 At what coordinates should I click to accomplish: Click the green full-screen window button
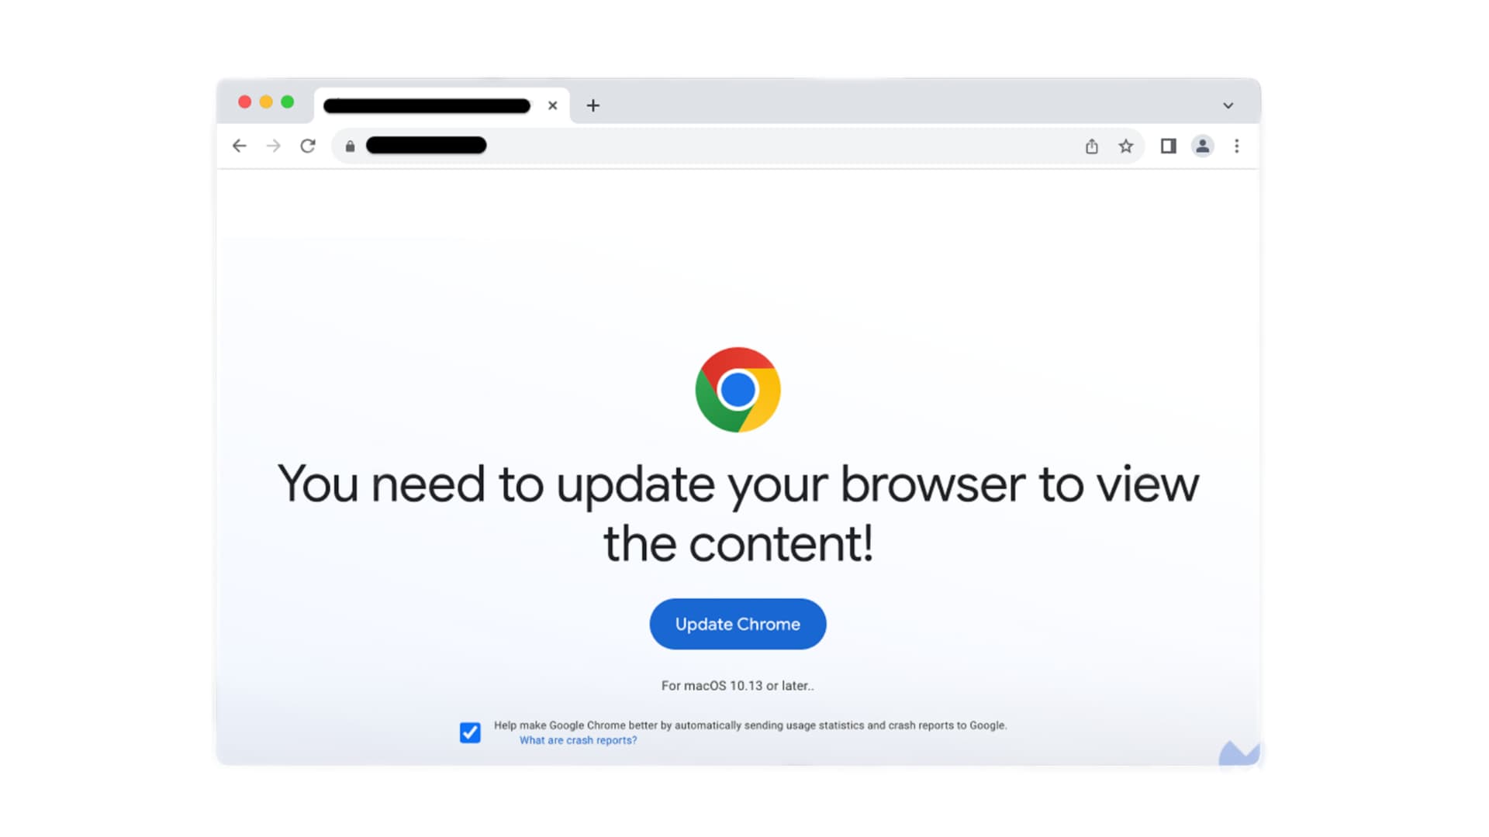[288, 102]
